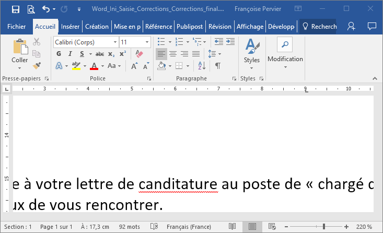The width and height of the screenshot is (383, 233).
Task: Increase indent of the paragraph
Action: [230, 42]
